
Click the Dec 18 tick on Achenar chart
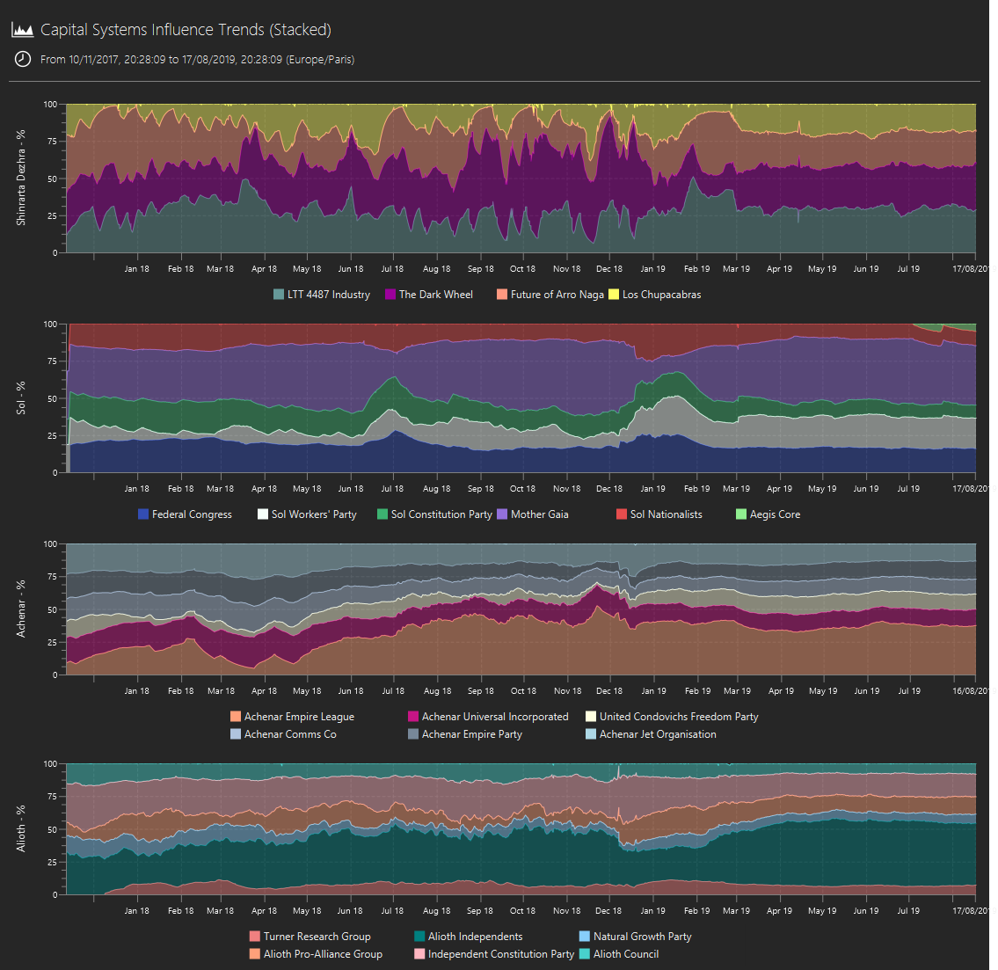click(609, 690)
